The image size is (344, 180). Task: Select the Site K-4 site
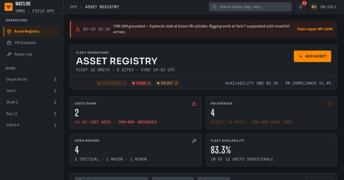coord(31,125)
